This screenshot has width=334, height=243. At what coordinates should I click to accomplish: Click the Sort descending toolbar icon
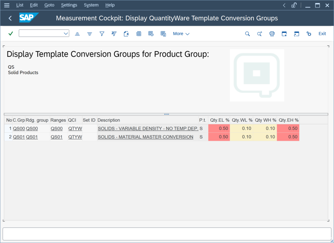[x=89, y=34]
